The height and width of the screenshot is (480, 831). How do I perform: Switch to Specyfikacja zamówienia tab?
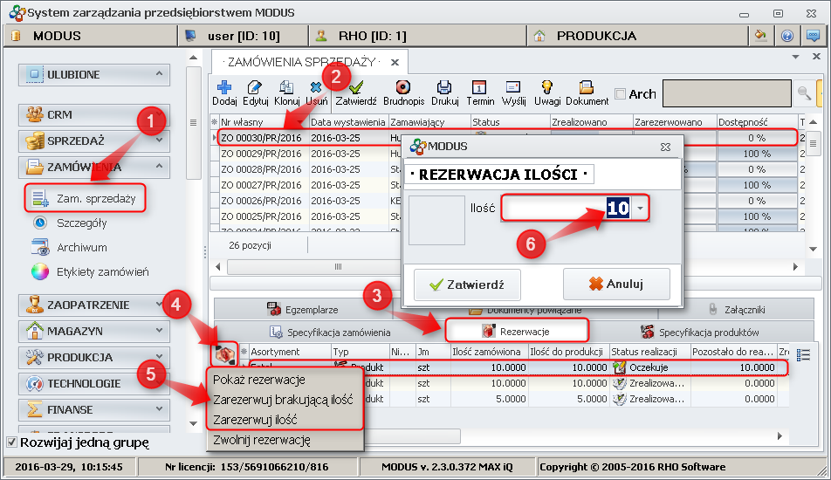[330, 333]
